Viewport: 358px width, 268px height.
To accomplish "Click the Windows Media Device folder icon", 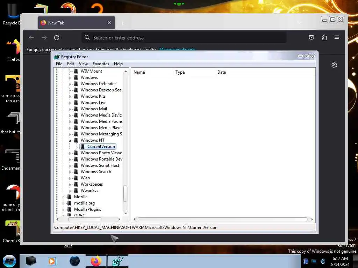I will [x=76, y=115].
